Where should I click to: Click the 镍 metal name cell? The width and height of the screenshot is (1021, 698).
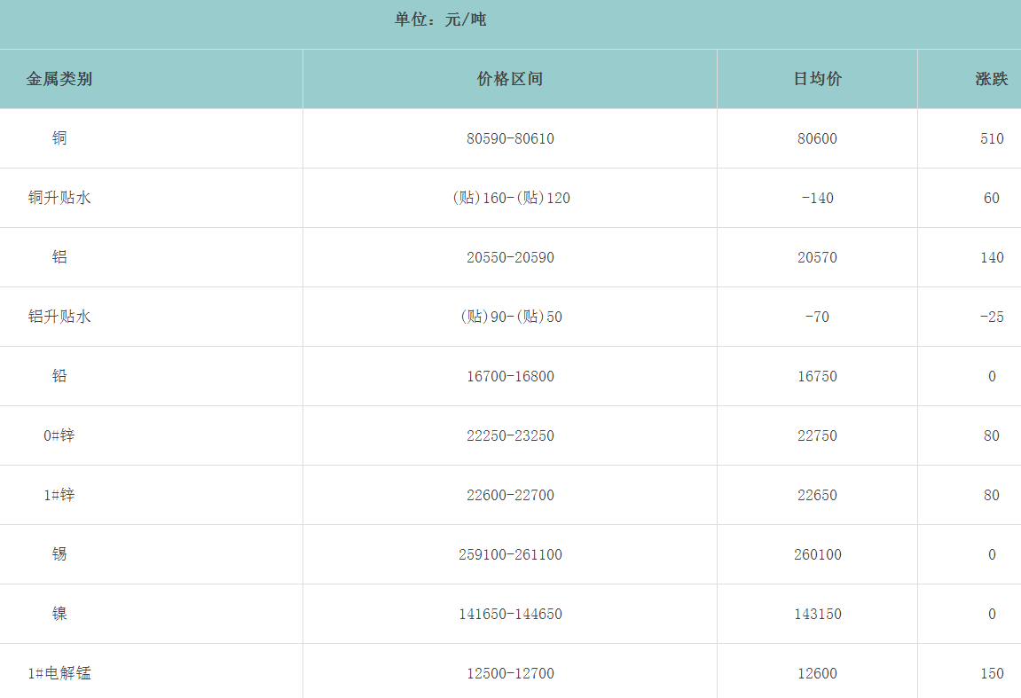click(59, 614)
